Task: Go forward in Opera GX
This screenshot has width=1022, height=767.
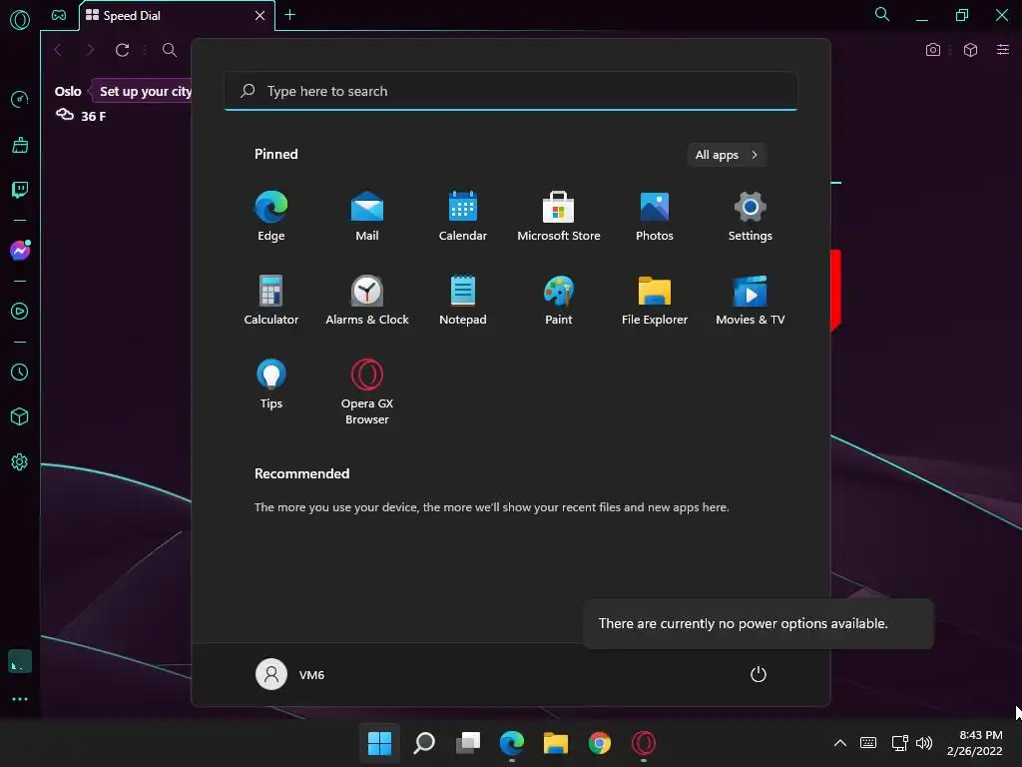Action: pyautogui.click(x=90, y=50)
